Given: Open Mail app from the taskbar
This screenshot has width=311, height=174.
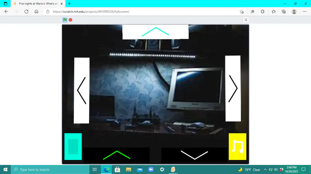Looking at the screenshot, I should click(x=140, y=170).
